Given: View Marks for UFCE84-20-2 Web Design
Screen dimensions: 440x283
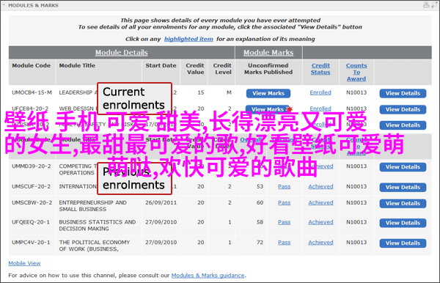Looking at the screenshot, I should point(268,109).
